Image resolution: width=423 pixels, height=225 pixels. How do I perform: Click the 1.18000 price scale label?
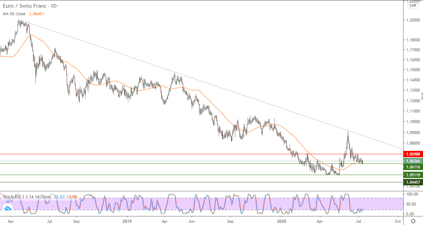[x=414, y=40]
